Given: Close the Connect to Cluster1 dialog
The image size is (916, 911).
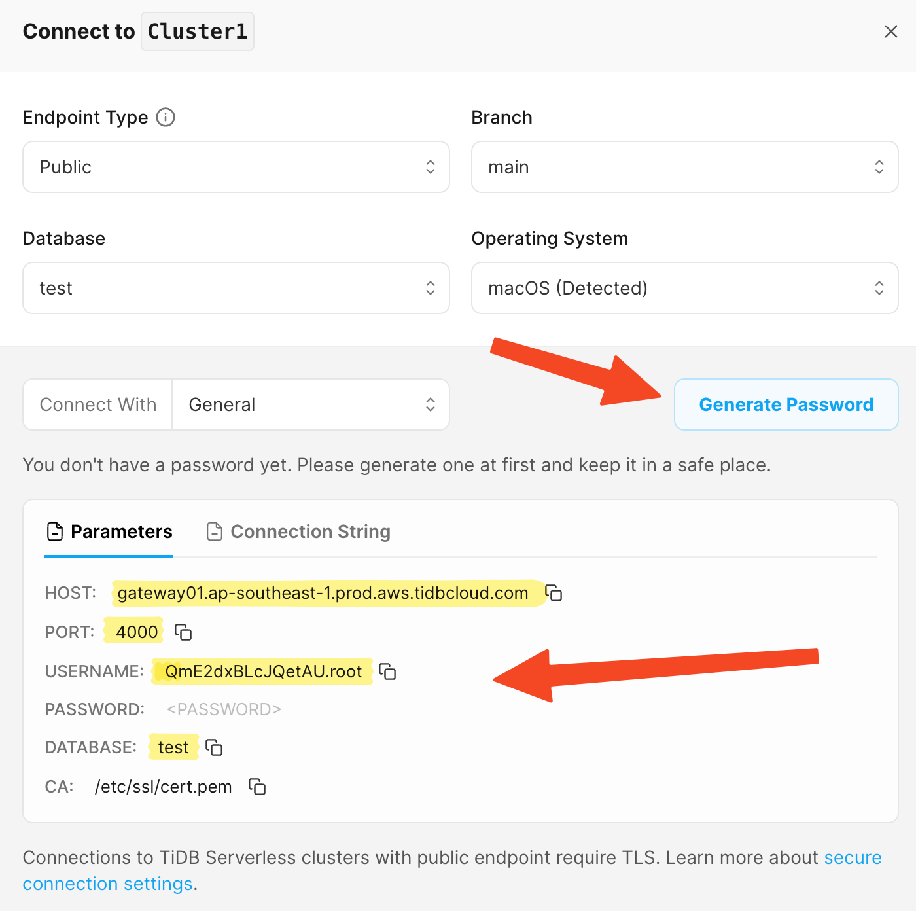Looking at the screenshot, I should (x=890, y=31).
